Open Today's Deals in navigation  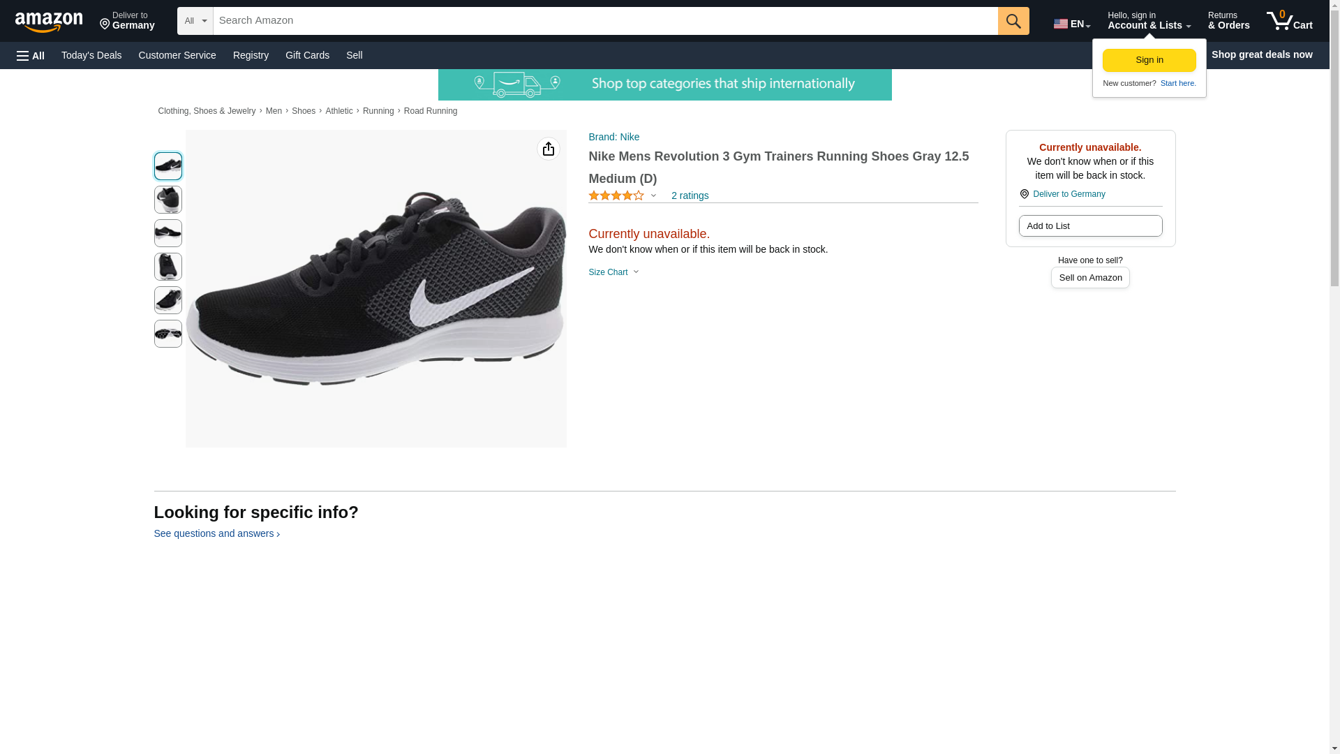[91, 55]
